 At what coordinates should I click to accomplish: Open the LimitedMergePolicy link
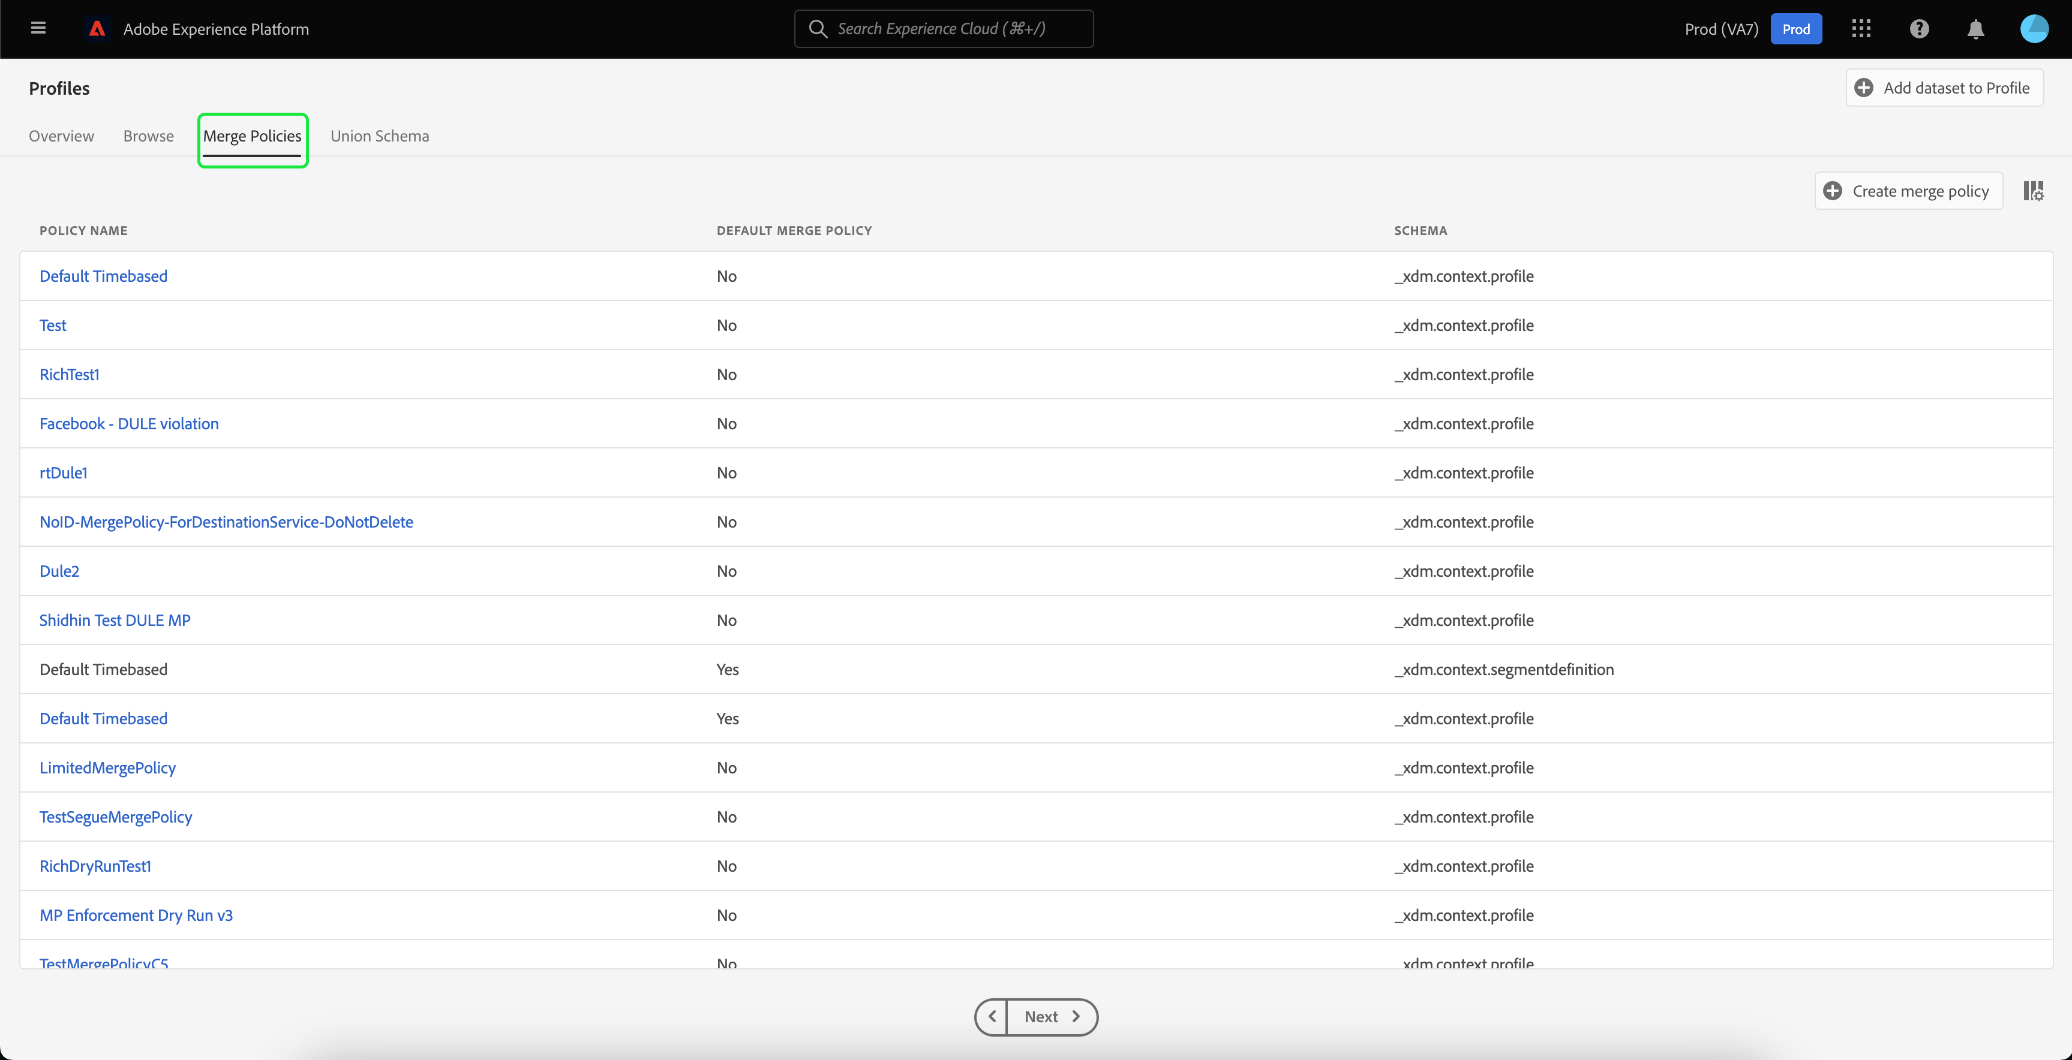(x=107, y=767)
